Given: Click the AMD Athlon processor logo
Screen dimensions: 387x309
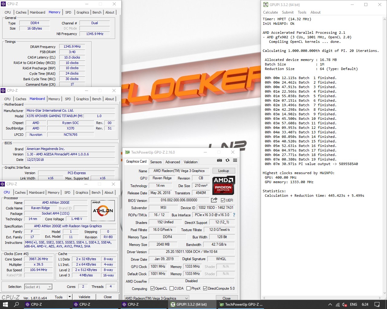Looking at the screenshot, I should pyautogui.click(x=103, y=210).
